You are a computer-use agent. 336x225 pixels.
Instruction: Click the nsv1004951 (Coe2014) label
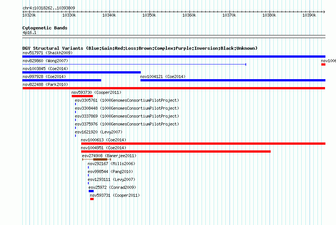104,148
